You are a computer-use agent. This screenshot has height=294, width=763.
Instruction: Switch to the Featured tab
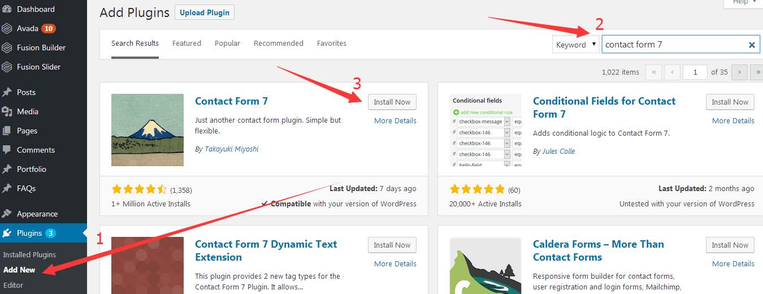(x=187, y=44)
